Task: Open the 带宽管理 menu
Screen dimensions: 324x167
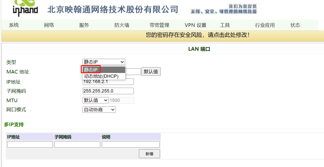Action: 159,25
